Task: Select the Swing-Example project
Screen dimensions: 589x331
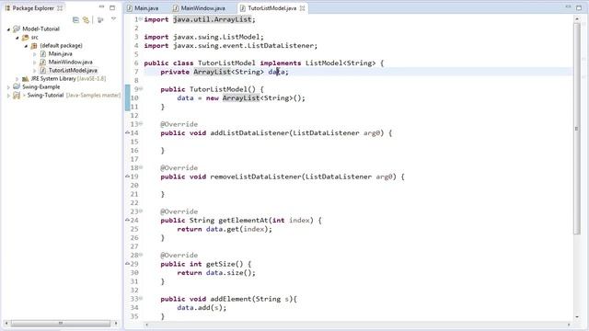Action: pyautogui.click(x=40, y=87)
